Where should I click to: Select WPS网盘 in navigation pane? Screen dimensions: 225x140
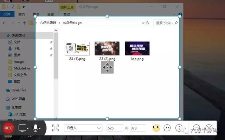click(18, 99)
